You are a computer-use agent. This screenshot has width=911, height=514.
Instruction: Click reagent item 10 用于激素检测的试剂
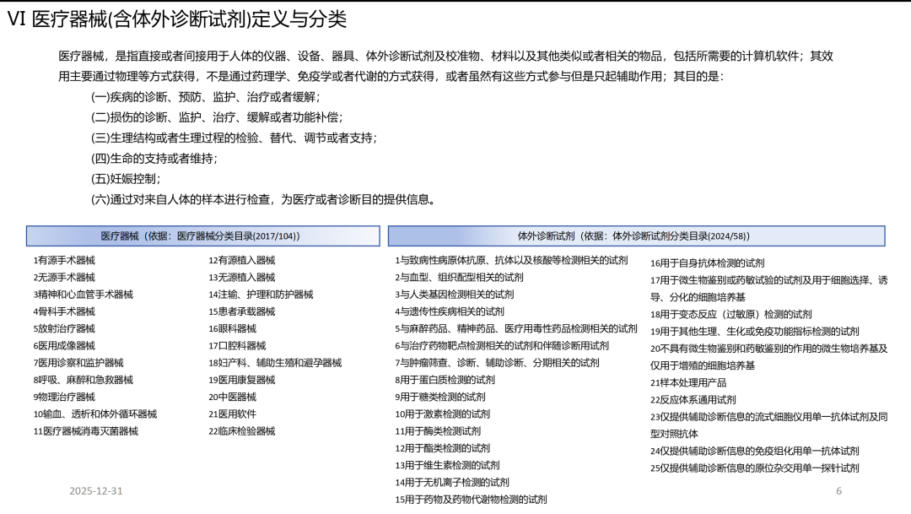[x=442, y=414]
